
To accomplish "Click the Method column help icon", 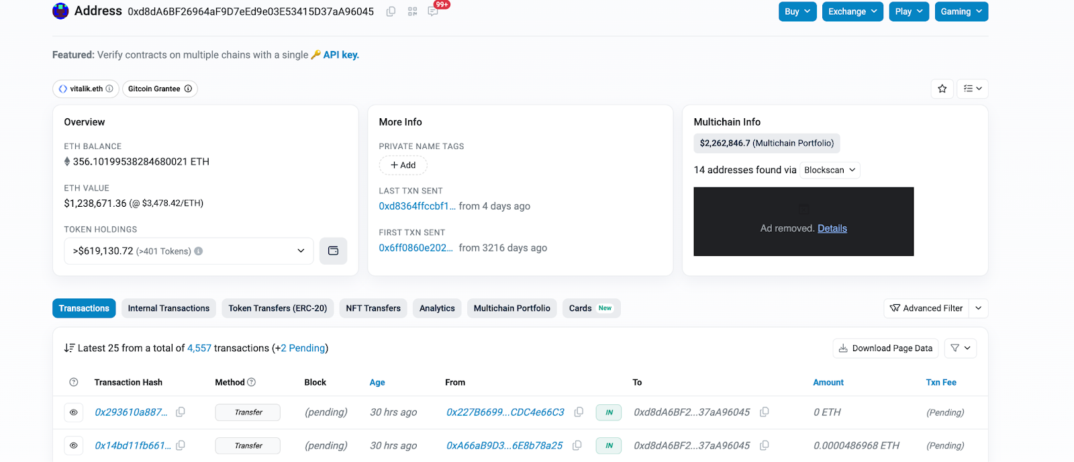I will (x=252, y=382).
